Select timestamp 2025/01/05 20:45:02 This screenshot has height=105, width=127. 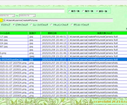tap(54, 46)
